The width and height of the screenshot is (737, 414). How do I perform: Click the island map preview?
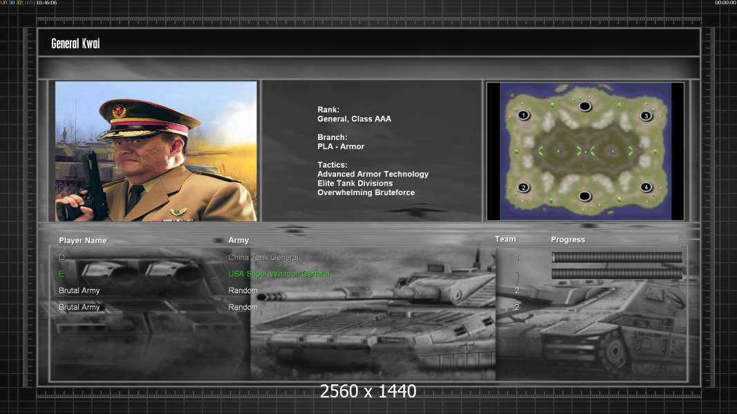tap(585, 151)
